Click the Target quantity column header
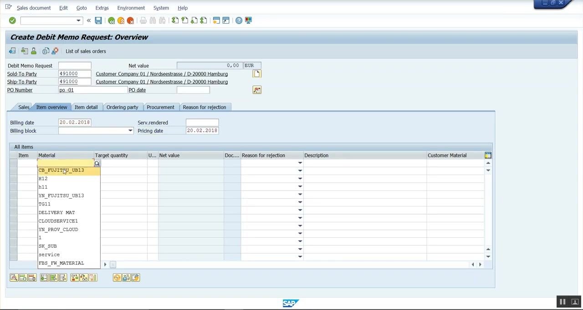583x310 pixels. point(120,155)
